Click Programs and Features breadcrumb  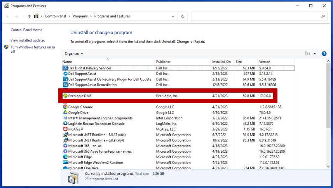tap(112, 16)
